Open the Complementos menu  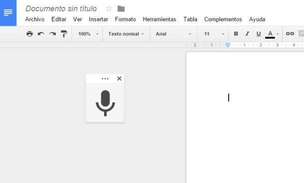pos(223,19)
